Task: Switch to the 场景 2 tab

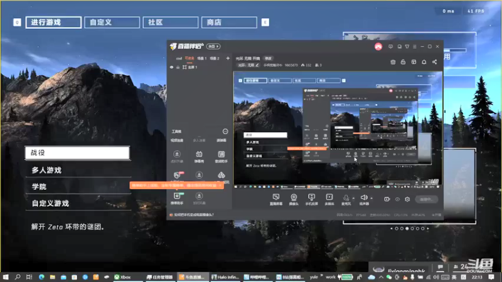Action: tap(214, 58)
